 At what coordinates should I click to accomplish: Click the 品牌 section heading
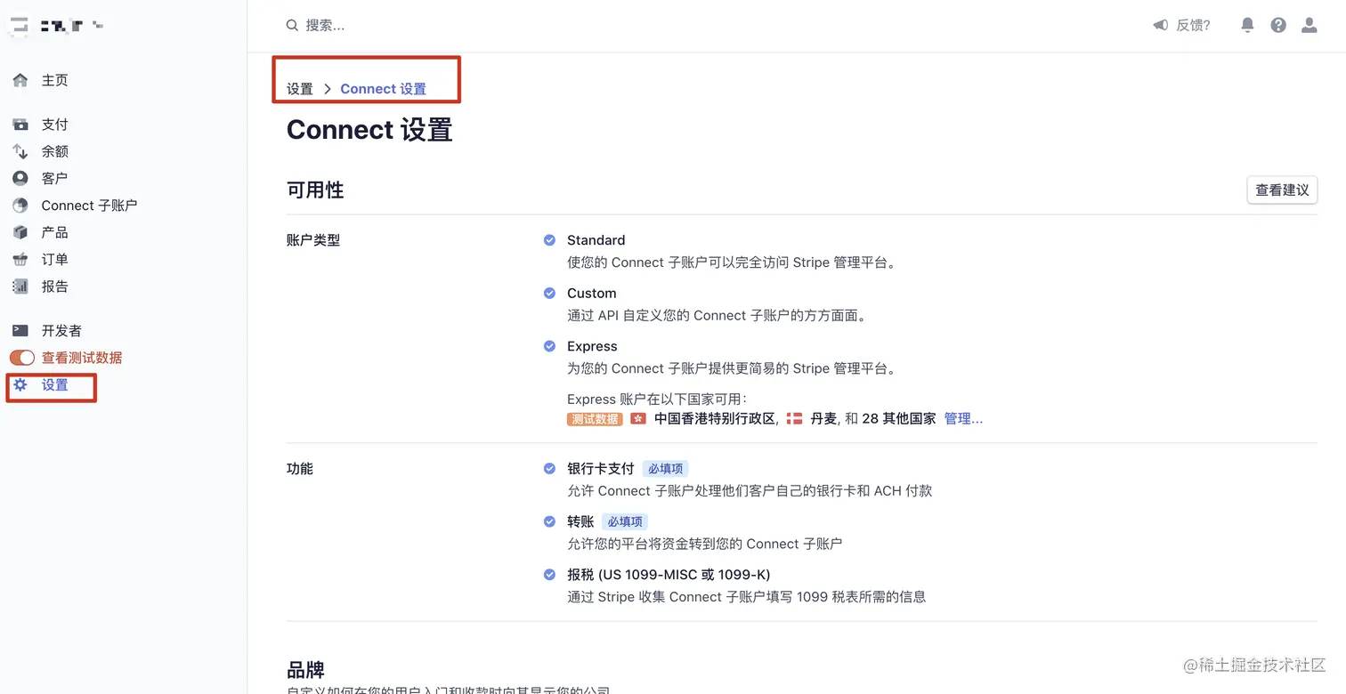[x=305, y=670]
